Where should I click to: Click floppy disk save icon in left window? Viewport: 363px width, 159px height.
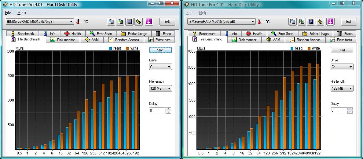point(129,22)
